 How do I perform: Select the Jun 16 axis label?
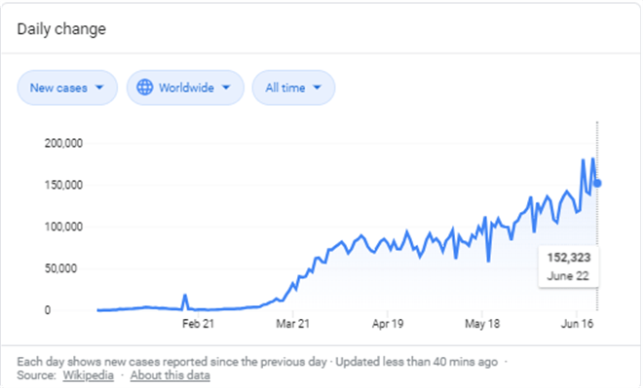click(577, 324)
